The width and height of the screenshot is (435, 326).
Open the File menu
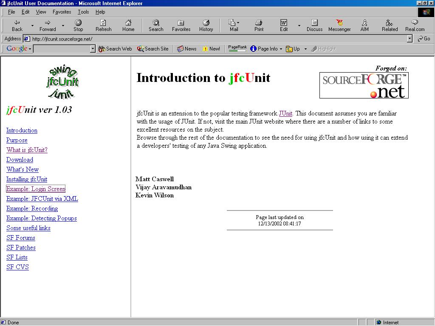[x=11, y=12]
